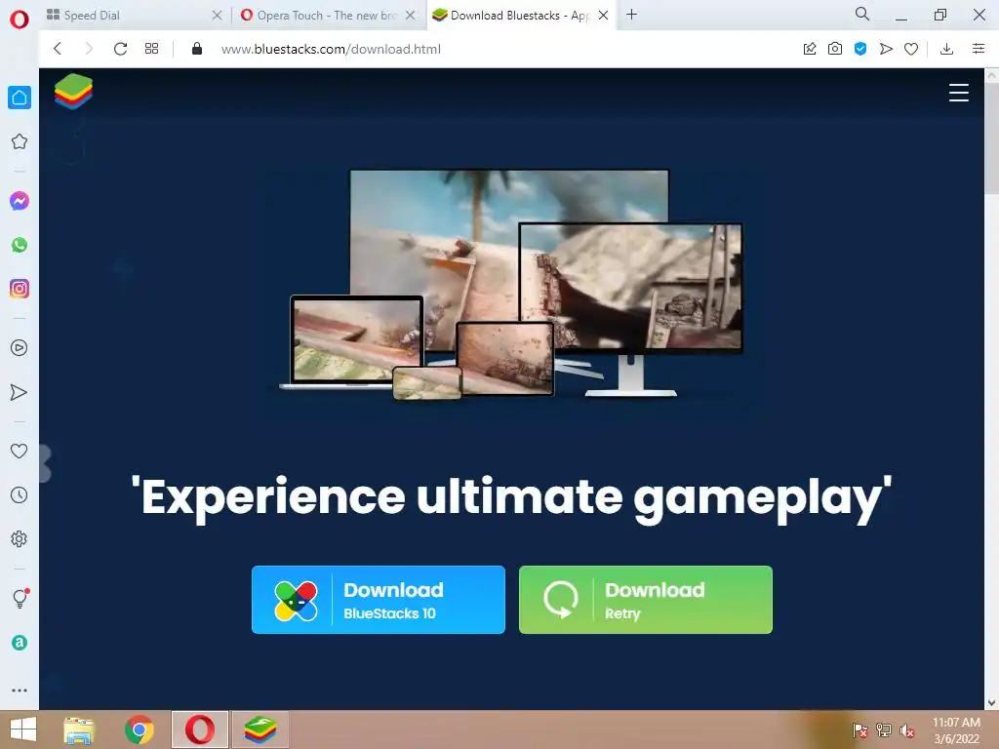Open sidebar Pinboards heart icon

tap(20, 451)
